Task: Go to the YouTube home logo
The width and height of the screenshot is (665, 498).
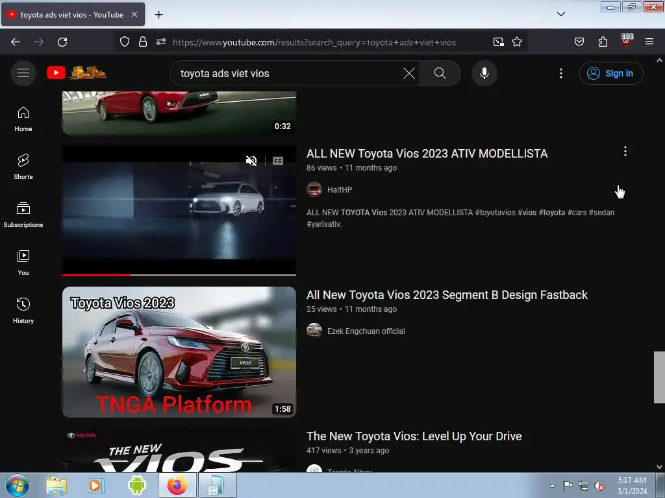Action: tap(77, 73)
